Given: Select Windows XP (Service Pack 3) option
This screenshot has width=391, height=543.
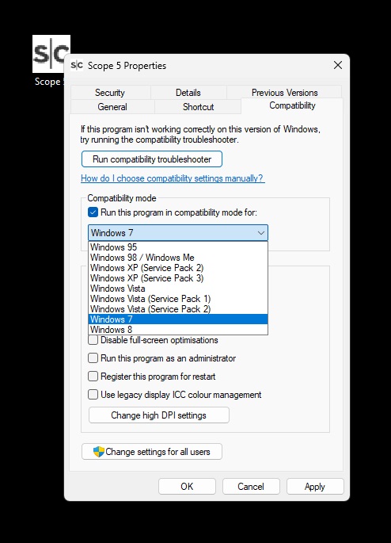Looking at the screenshot, I should click(178, 278).
